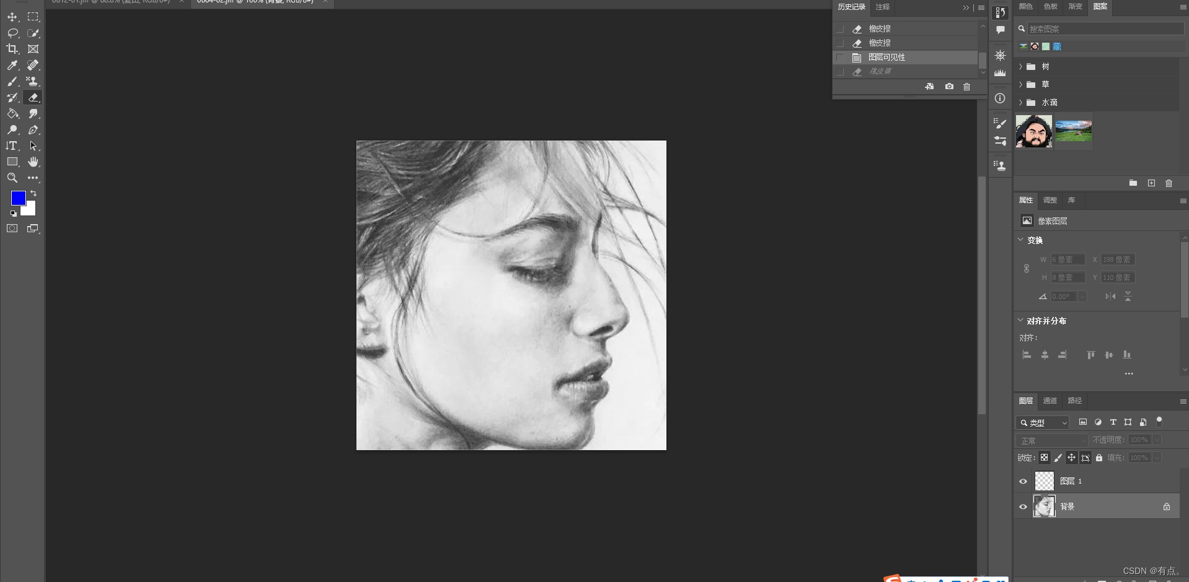This screenshot has height=582, width=1189.
Task: Toggle history brush source for first 橡皮擦 state
Action: click(840, 28)
